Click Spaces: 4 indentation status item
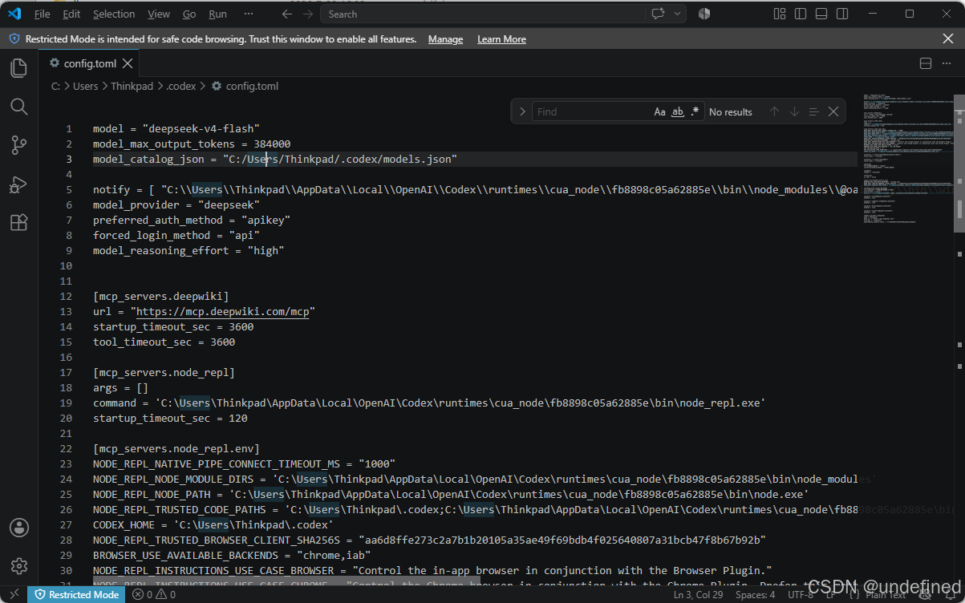Image resolution: width=965 pixels, height=603 pixels. coord(756,595)
